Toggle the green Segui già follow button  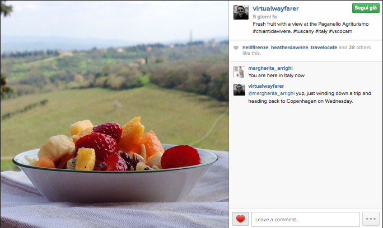point(366,8)
